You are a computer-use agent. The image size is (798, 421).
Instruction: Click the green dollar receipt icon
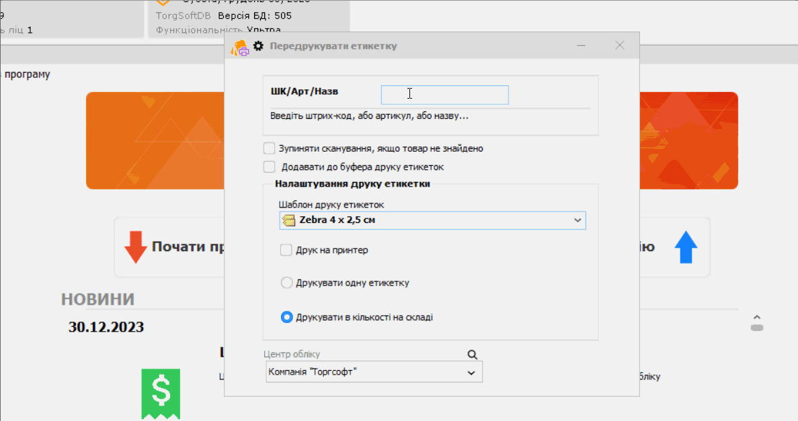pyautogui.click(x=161, y=393)
